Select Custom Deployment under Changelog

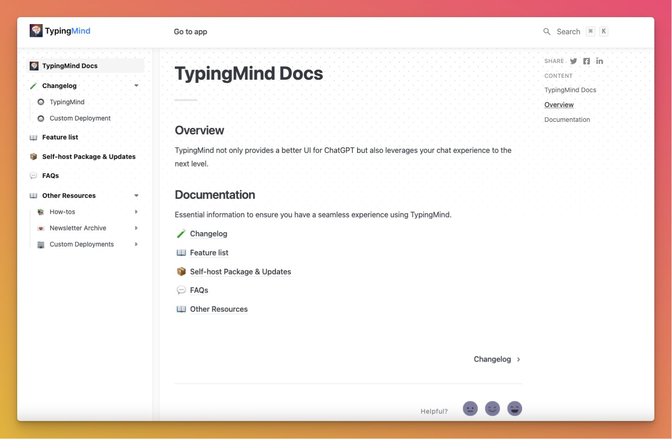click(80, 118)
